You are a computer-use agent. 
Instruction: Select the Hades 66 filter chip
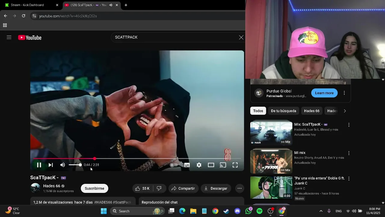pos(312,111)
